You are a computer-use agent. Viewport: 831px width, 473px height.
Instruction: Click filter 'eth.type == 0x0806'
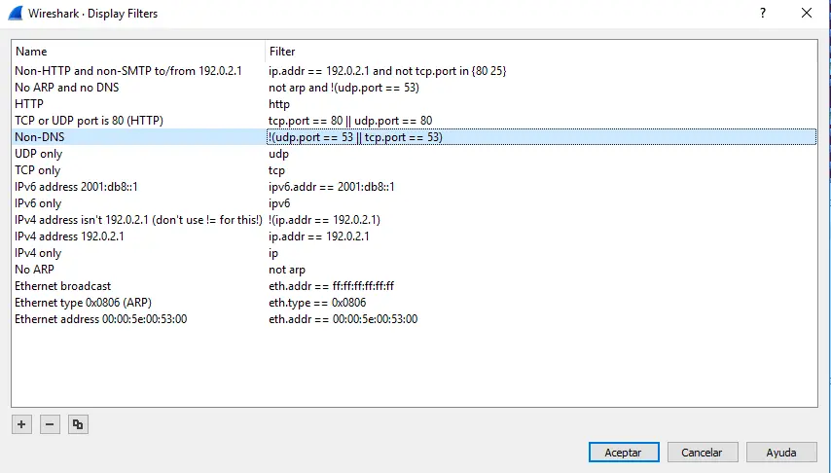[317, 303]
